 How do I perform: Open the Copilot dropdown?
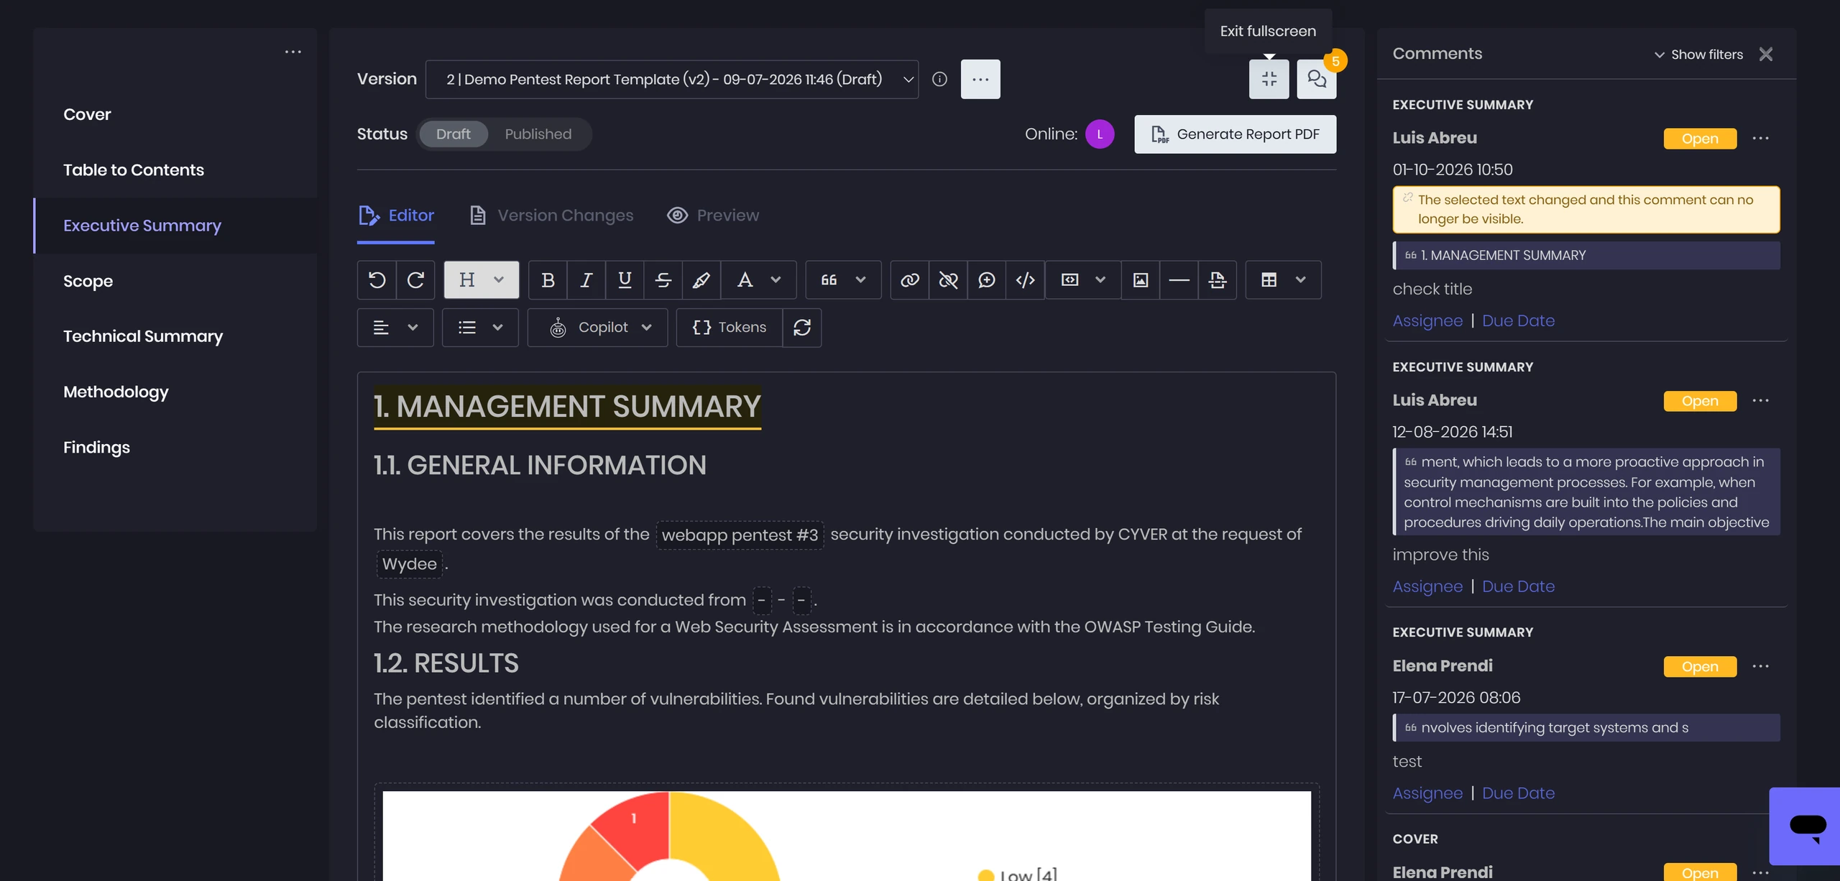pyautogui.click(x=597, y=328)
